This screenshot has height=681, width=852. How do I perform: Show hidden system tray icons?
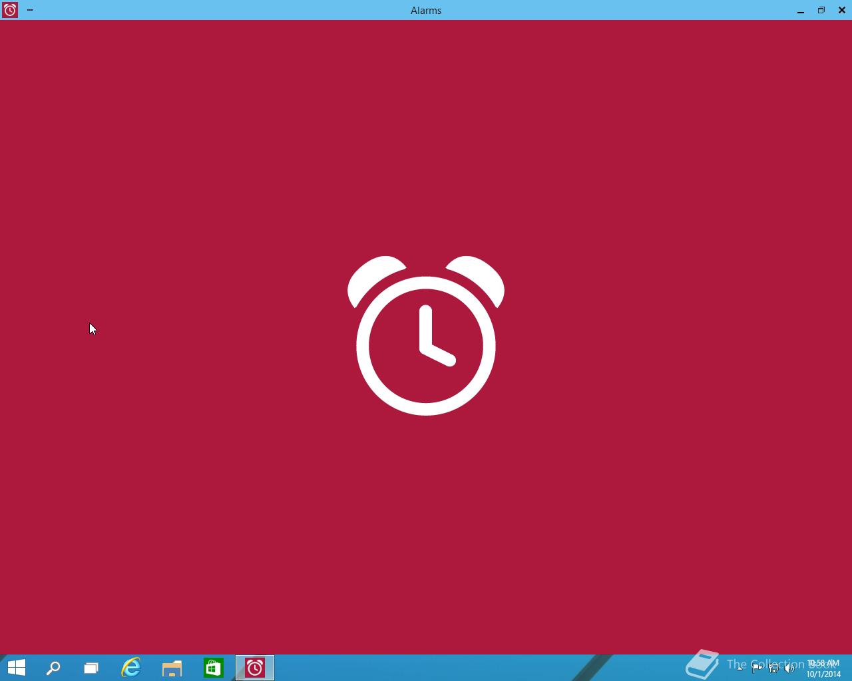point(740,668)
